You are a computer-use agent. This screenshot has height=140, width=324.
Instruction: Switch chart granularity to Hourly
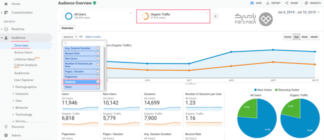click(x=288, y=37)
